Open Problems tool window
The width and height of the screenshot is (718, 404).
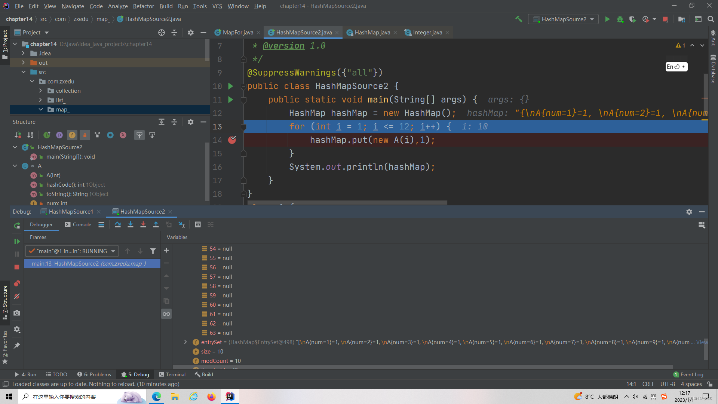click(94, 374)
